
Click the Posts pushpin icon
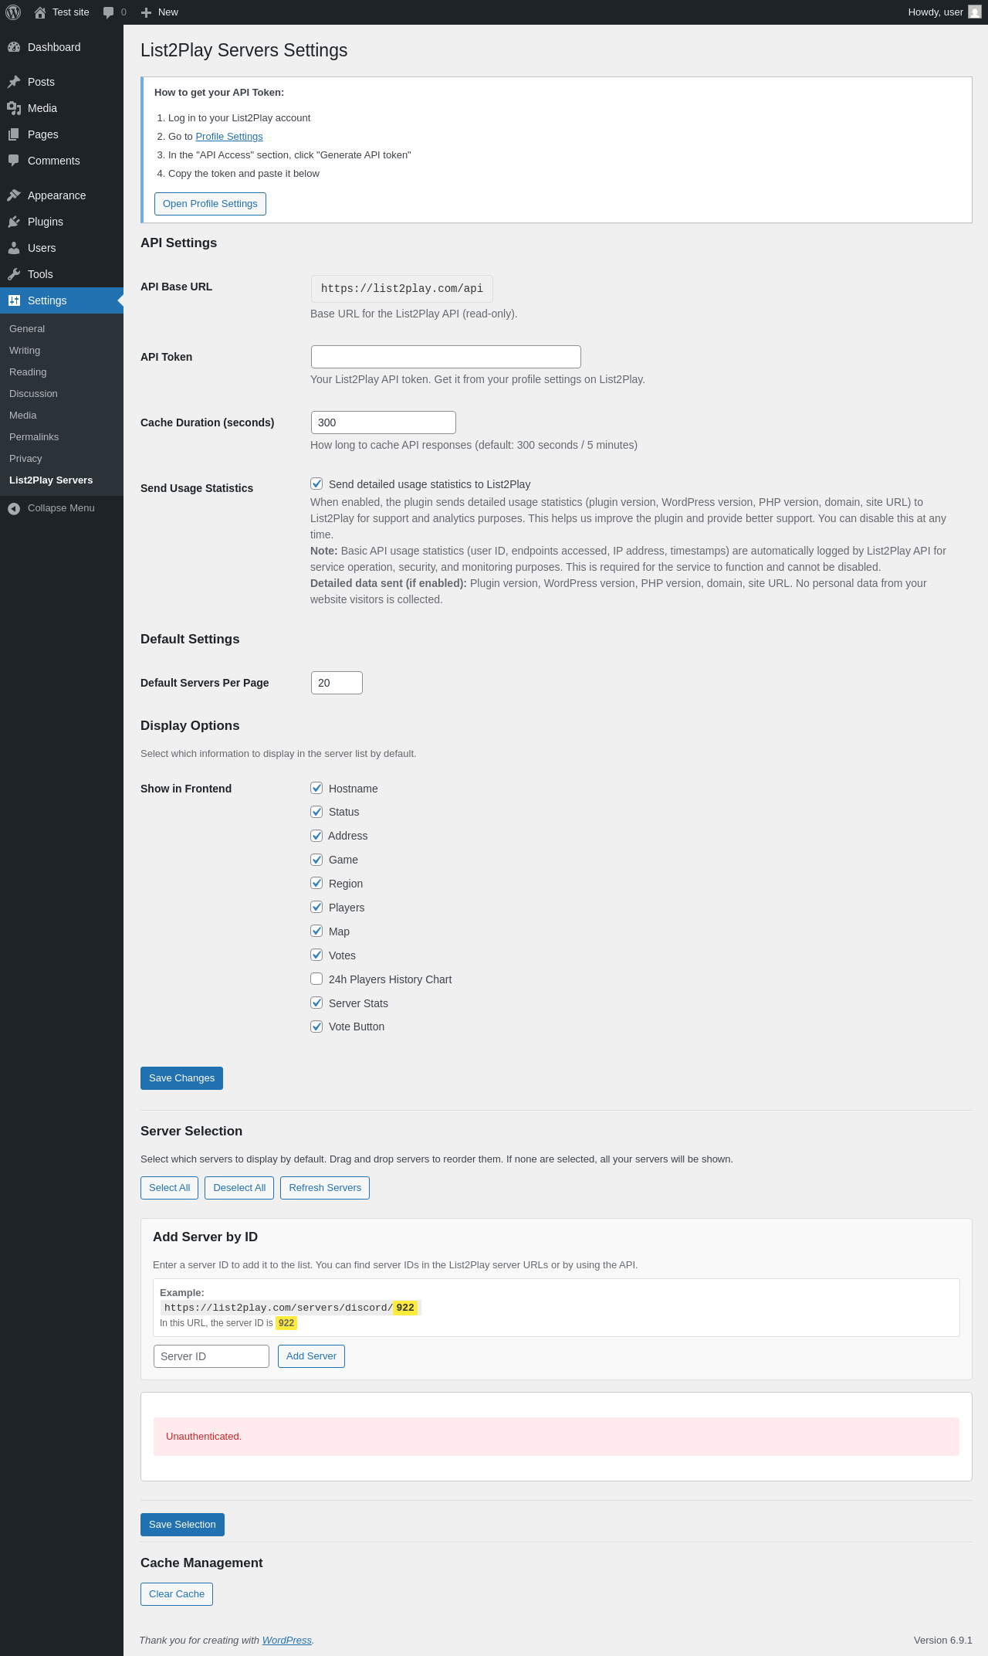pos(14,82)
